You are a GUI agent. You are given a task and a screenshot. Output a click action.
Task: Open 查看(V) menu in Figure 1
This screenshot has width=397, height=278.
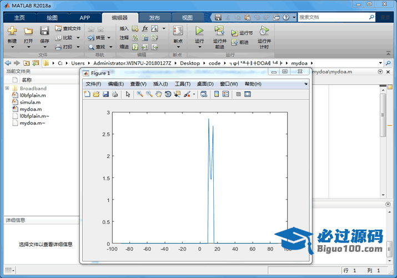pyautogui.click(x=138, y=84)
